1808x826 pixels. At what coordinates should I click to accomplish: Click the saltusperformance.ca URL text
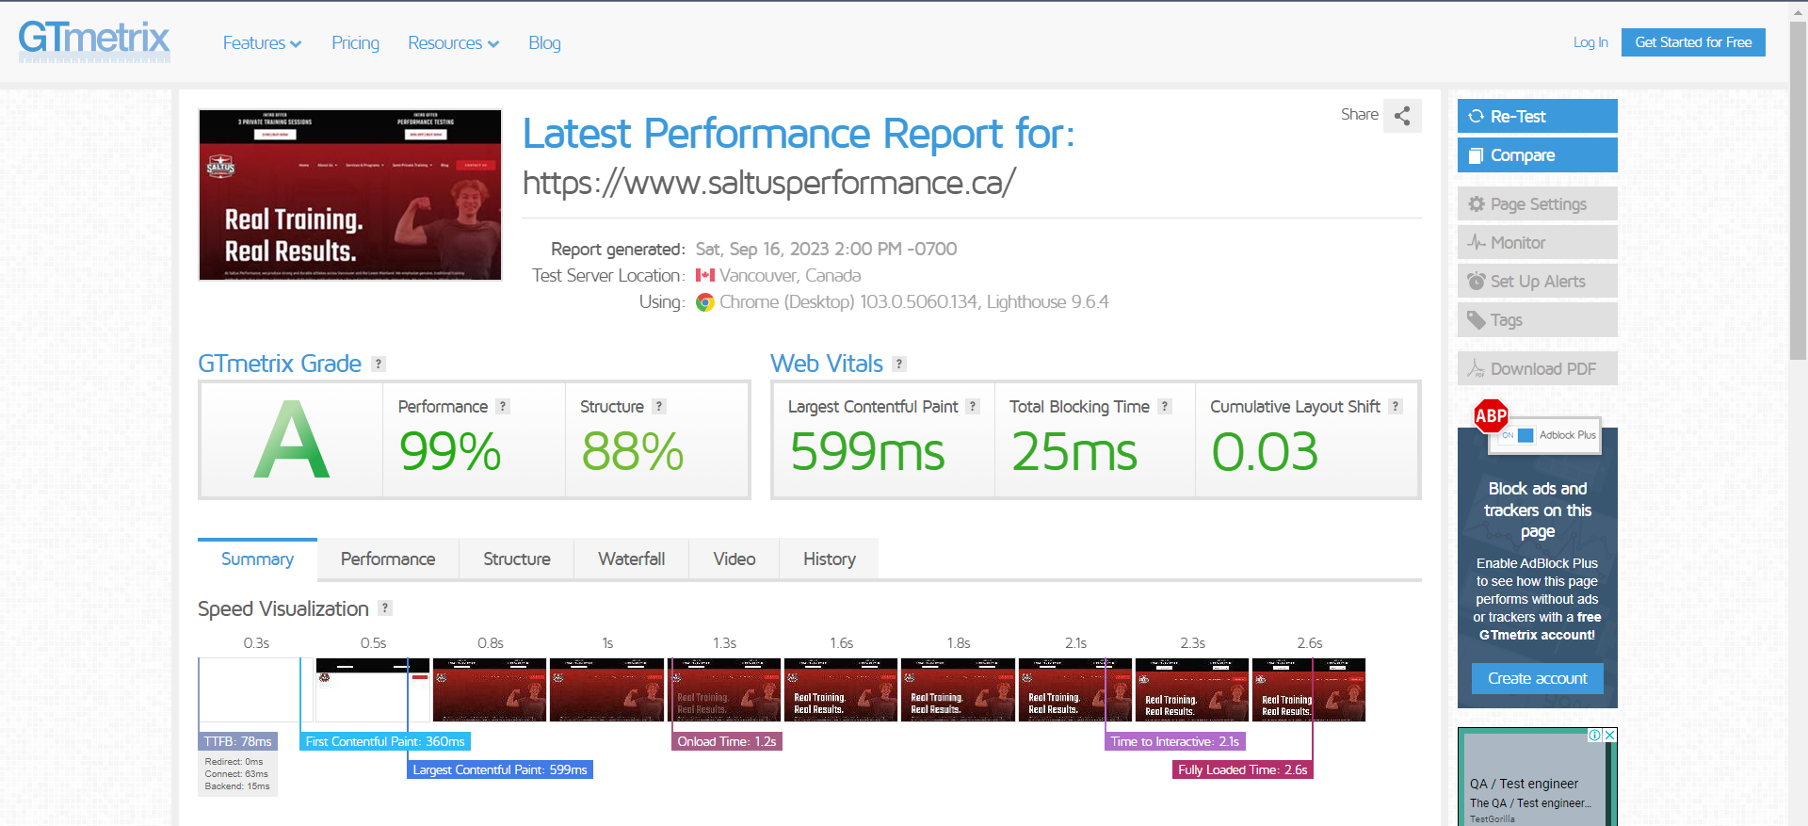click(769, 183)
